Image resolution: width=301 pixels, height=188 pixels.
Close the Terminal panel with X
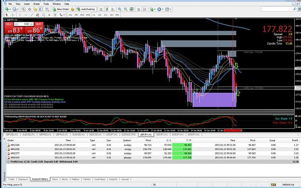[x=4, y=138]
